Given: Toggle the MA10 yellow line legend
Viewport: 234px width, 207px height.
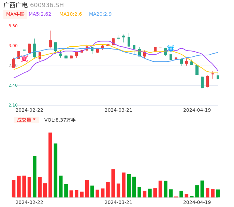Looking at the screenshot, I should [71, 14].
